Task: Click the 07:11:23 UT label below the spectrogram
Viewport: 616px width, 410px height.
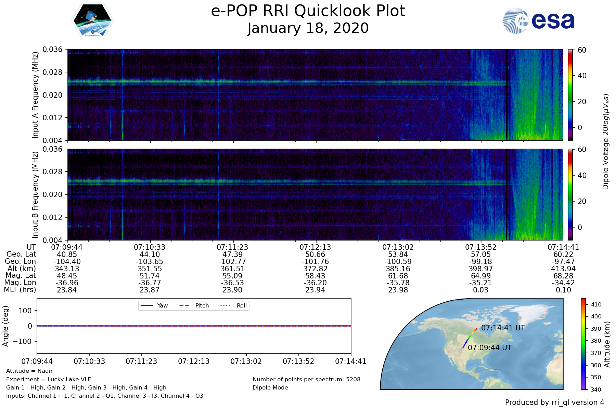Action: pyautogui.click(x=232, y=247)
